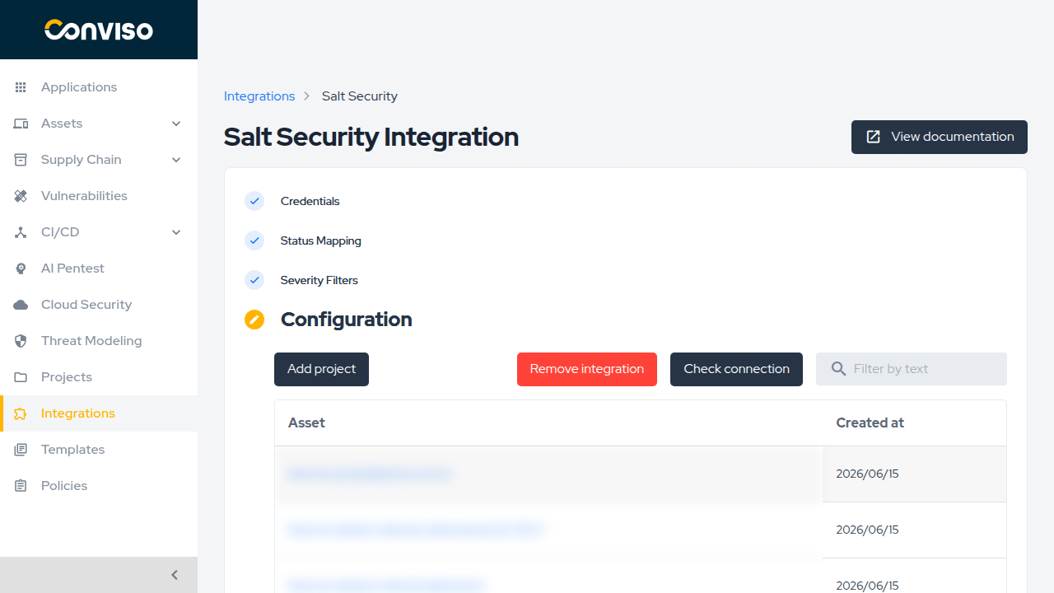Open the Policies clipboard icon
The height and width of the screenshot is (593, 1054).
[21, 486]
